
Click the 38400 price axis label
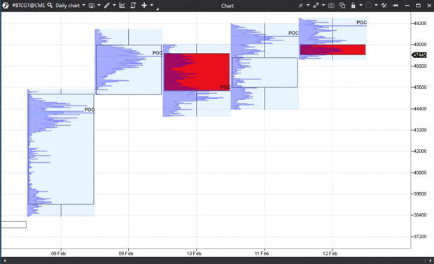pos(420,215)
